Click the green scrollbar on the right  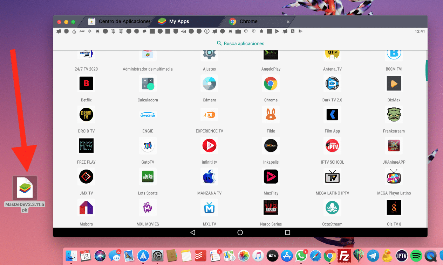tap(425, 70)
